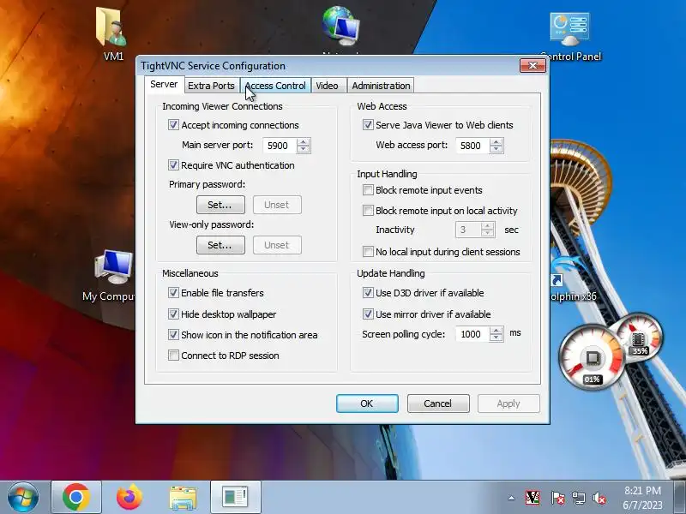Click the TightVNC configuration taskbar button
Viewport: 686px width, 514px height.
click(x=235, y=497)
